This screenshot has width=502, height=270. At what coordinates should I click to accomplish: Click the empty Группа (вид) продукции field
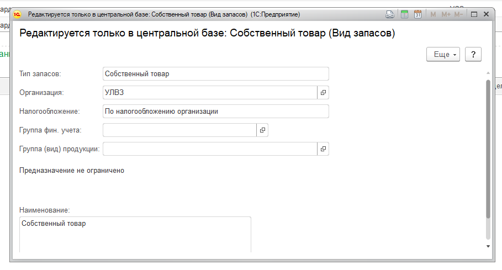pyautogui.click(x=210, y=149)
